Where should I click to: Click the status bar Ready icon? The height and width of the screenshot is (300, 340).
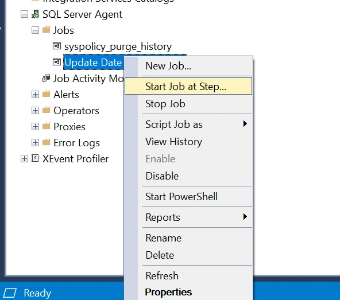click(10, 293)
